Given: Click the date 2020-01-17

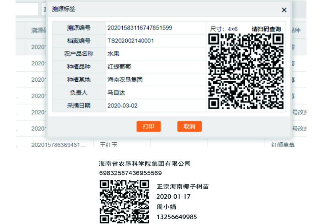Looking at the screenshot, I should [x=173, y=196].
